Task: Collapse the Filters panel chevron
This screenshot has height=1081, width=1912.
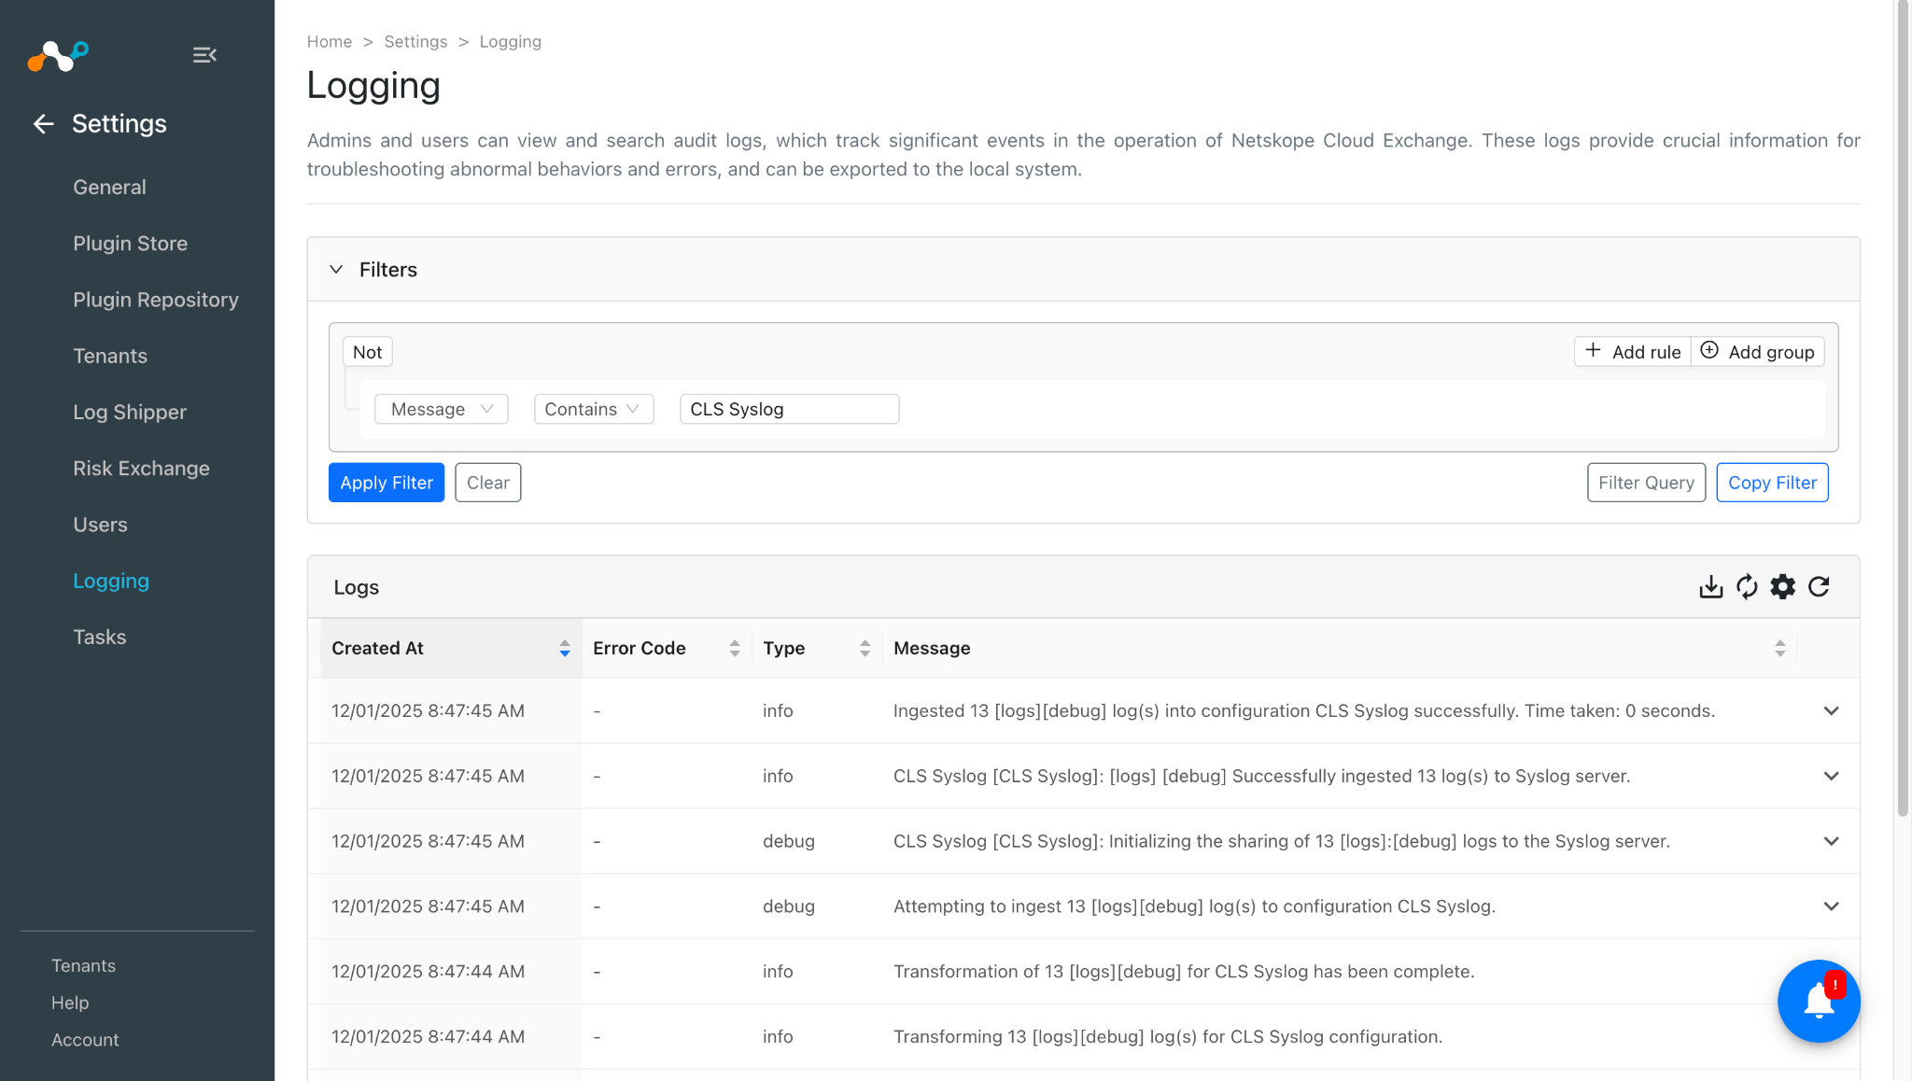Action: tap(336, 269)
